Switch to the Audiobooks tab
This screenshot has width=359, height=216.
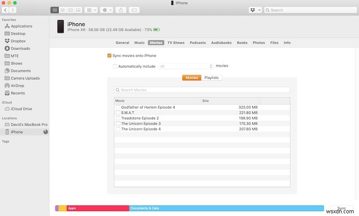pos(221,42)
